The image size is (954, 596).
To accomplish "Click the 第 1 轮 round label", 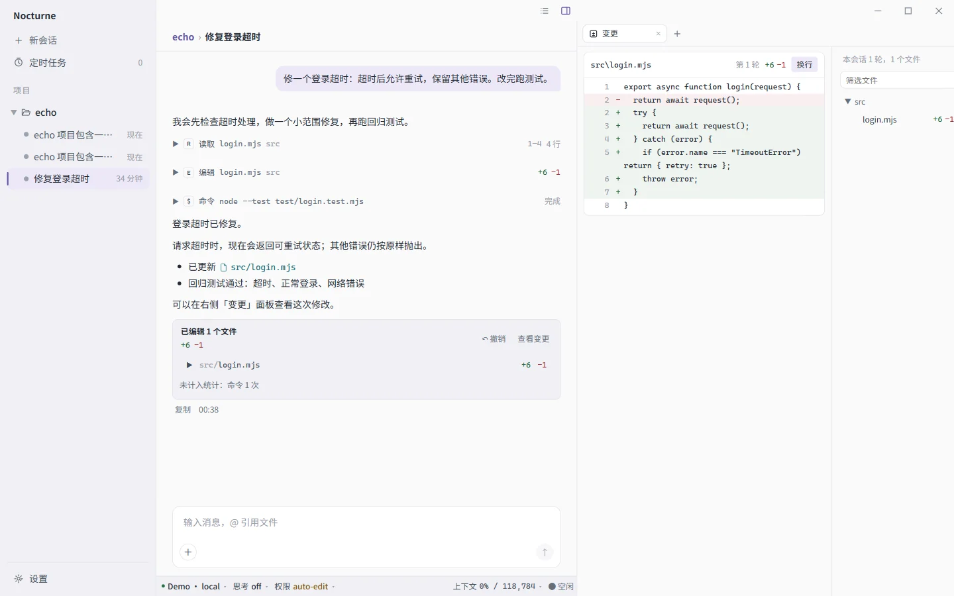I will 747,65.
